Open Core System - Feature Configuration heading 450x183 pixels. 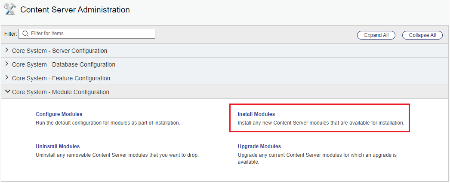61,78
